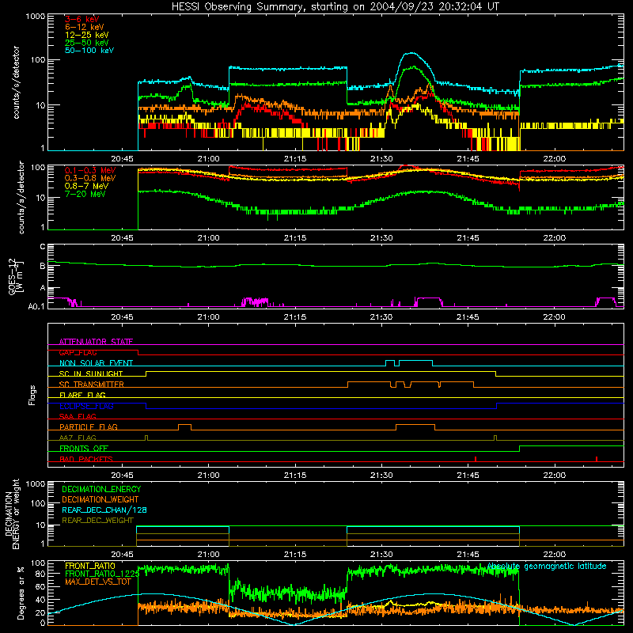
Task: Click the 21:45 tick under the decimation plot
Action: click(x=468, y=555)
